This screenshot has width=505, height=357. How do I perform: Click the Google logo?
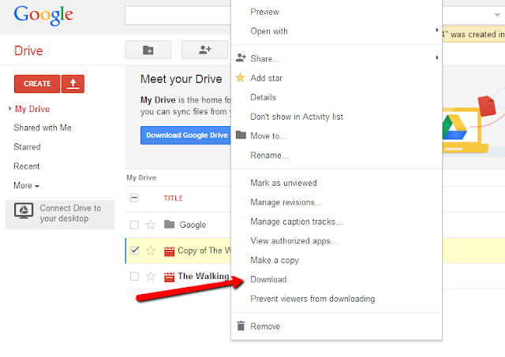(43, 15)
